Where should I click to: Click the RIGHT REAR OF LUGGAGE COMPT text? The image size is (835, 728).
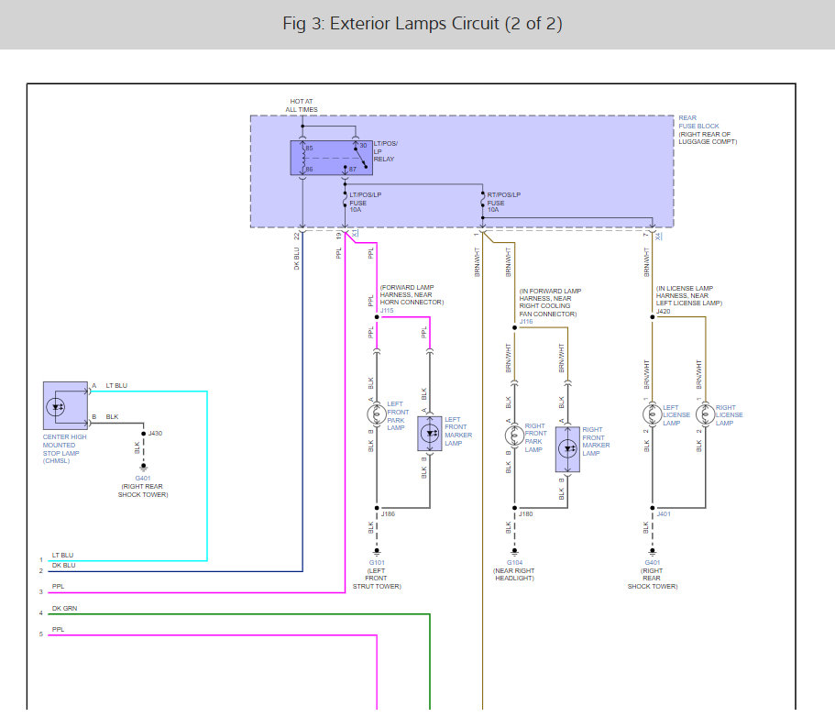point(708,138)
